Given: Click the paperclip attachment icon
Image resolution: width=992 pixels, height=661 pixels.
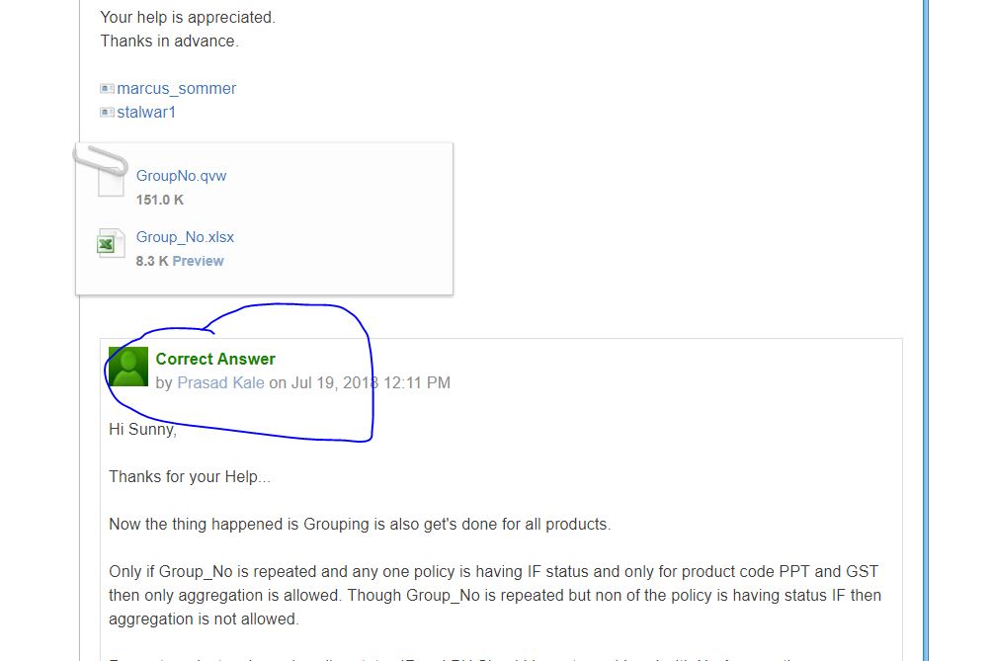Looking at the screenshot, I should (x=101, y=159).
